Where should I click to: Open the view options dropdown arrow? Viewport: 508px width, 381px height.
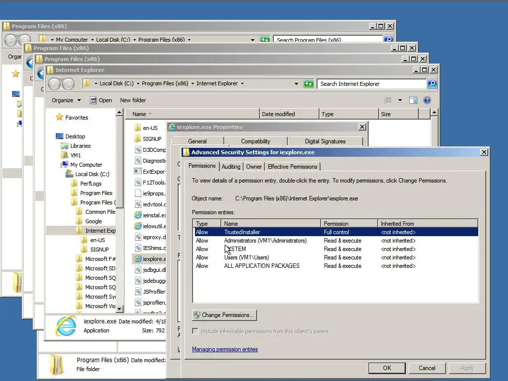[x=400, y=100]
